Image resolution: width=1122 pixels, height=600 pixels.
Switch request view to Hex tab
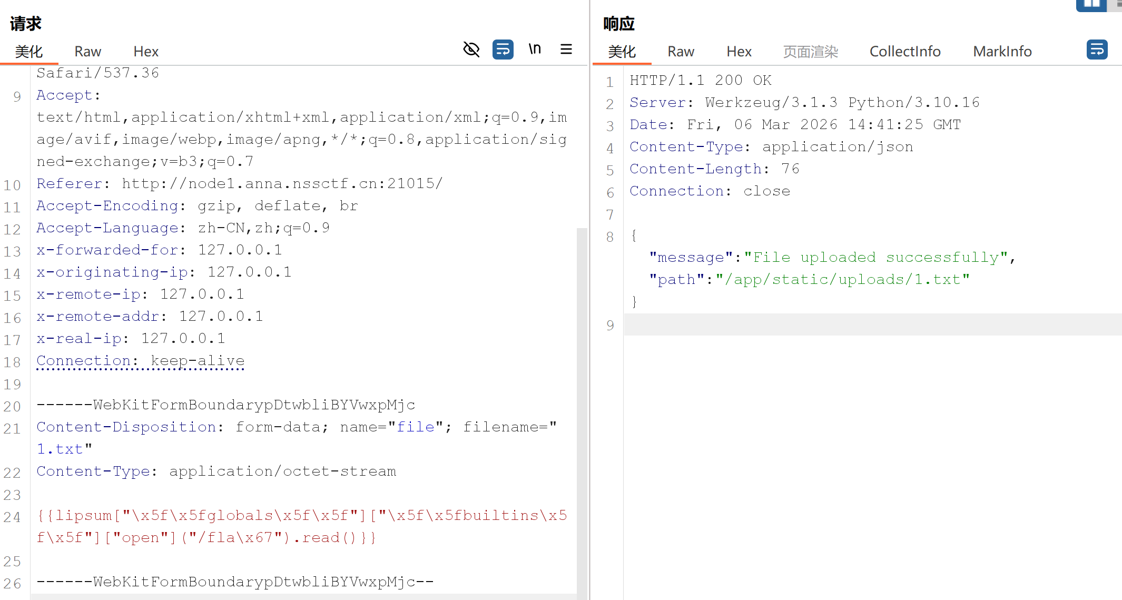point(146,52)
